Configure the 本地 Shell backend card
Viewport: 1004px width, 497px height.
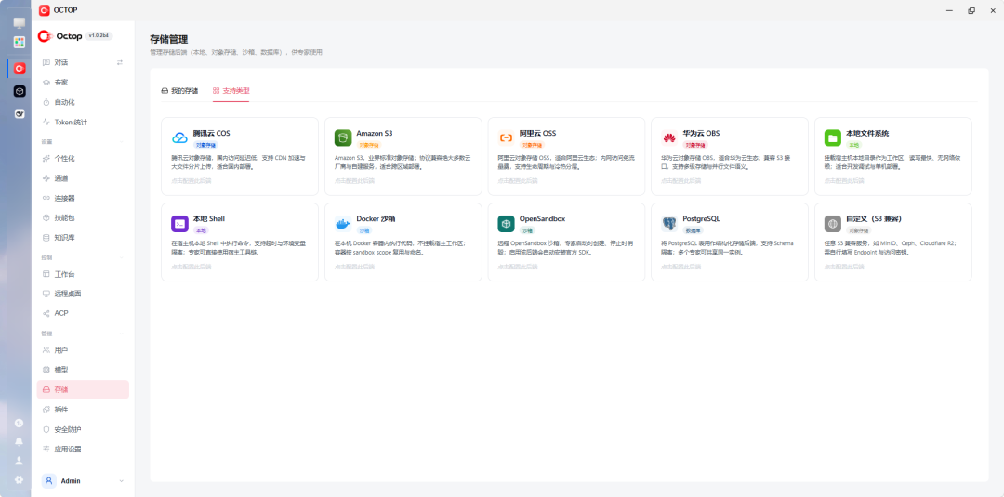tap(240, 242)
